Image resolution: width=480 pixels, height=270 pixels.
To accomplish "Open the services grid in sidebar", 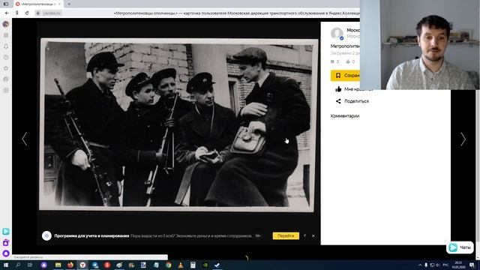I will (x=6, y=35).
